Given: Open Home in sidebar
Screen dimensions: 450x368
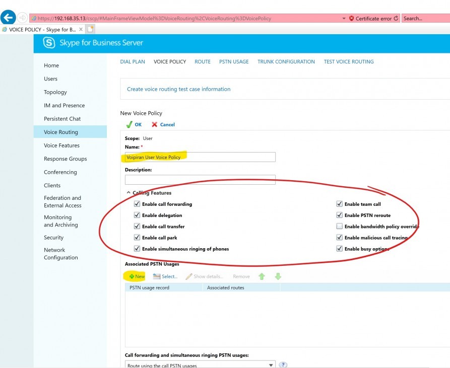Looking at the screenshot, I should [51, 65].
